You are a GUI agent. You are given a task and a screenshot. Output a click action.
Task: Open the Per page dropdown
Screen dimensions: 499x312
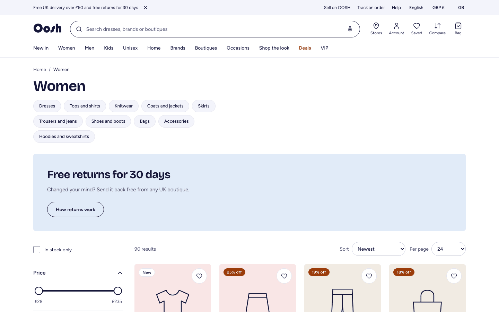pyautogui.click(x=448, y=249)
